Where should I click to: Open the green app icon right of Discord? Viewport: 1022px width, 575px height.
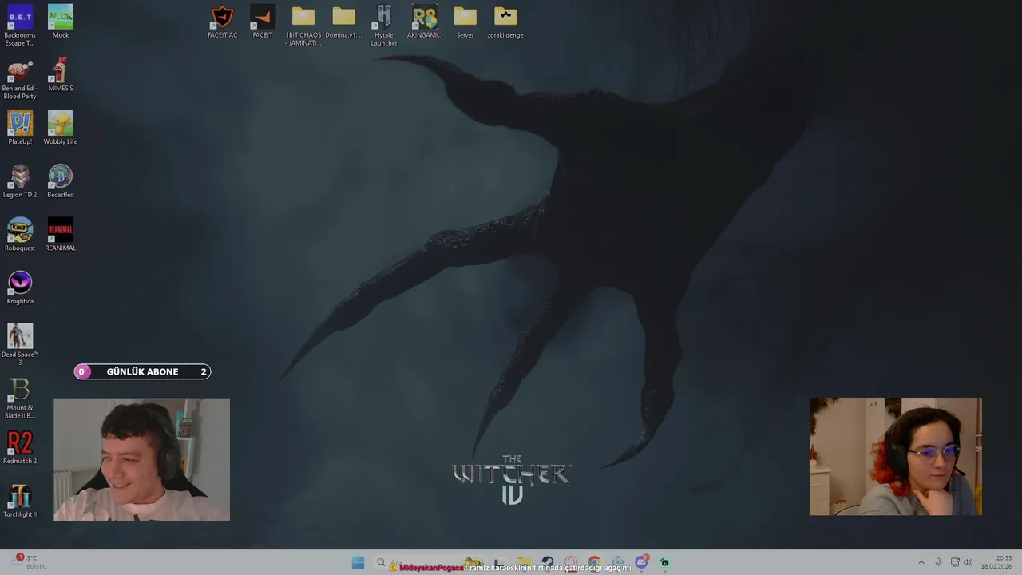(664, 562)
